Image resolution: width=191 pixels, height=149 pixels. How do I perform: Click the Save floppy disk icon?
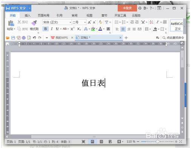tap(13, 38)
